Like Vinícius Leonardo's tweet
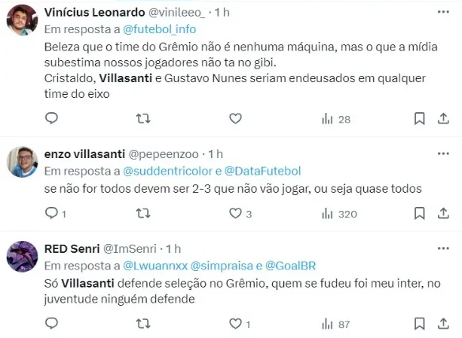462x338 pixels. 235,118
